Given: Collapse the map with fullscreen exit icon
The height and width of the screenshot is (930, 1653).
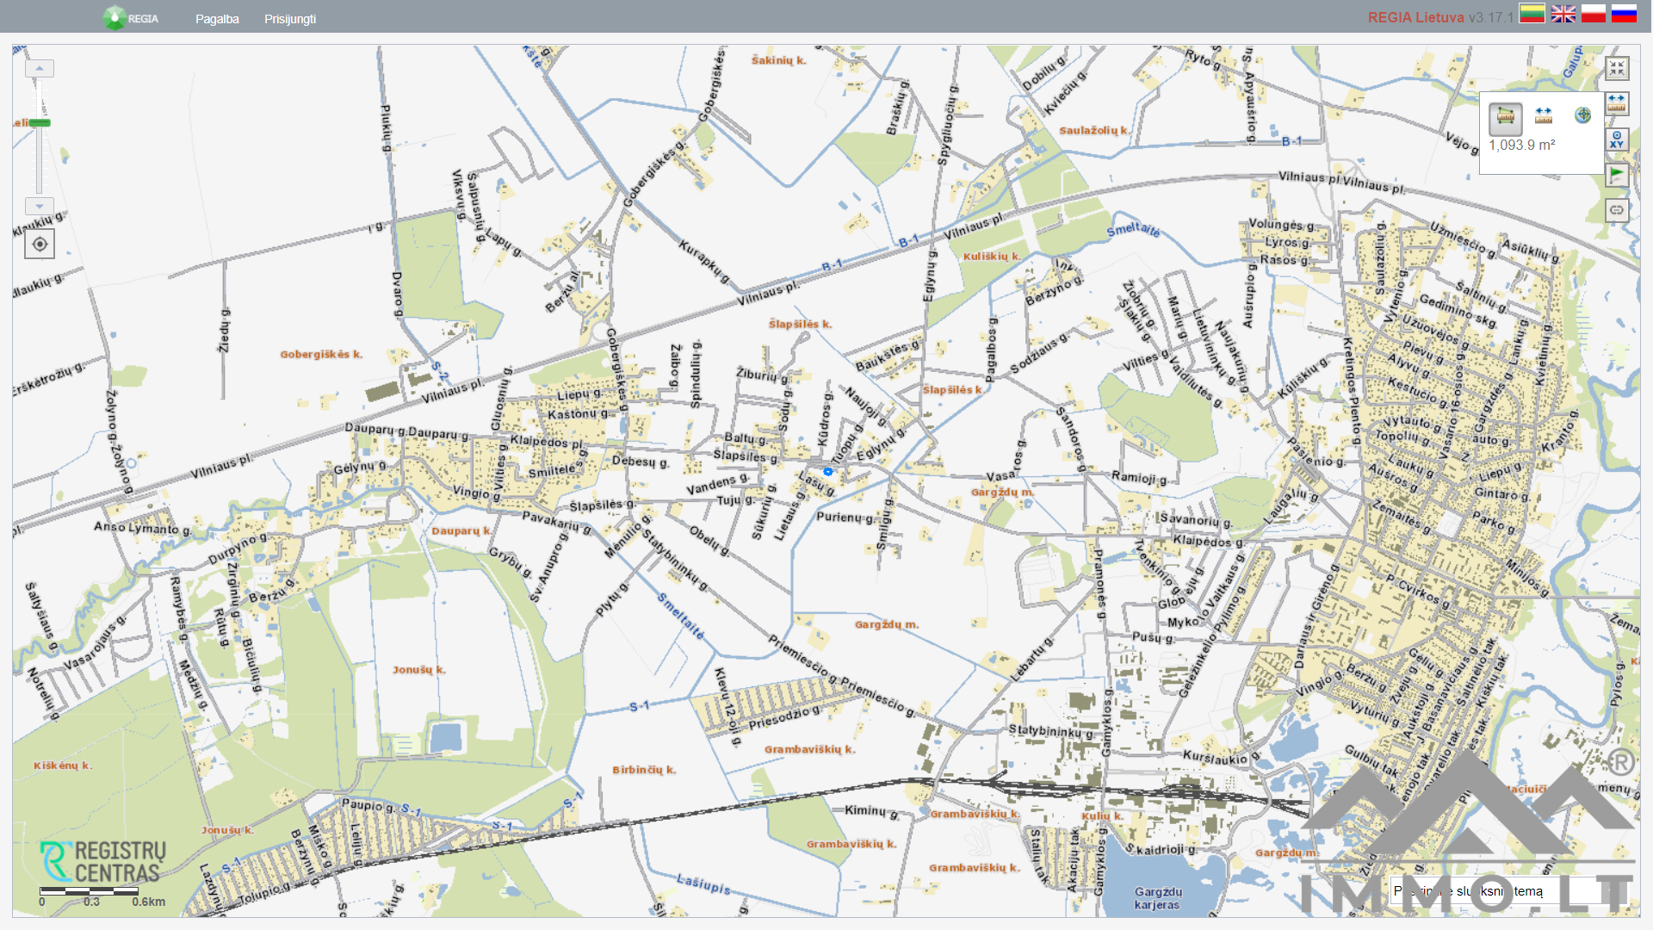Looking at the screenshot, I should click(x=1617, y=68).
